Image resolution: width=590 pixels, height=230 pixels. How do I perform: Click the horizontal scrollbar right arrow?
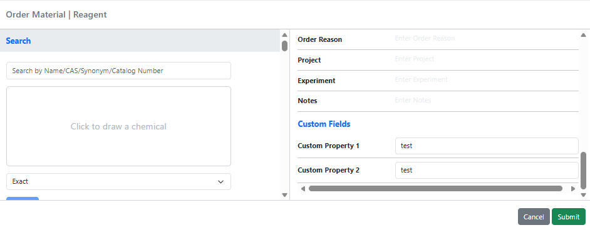pyautogui.click(x=573, y=188)
